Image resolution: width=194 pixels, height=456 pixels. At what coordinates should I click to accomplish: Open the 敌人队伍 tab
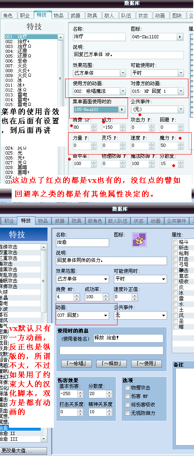pyautogui.click(x=118, y=221)
